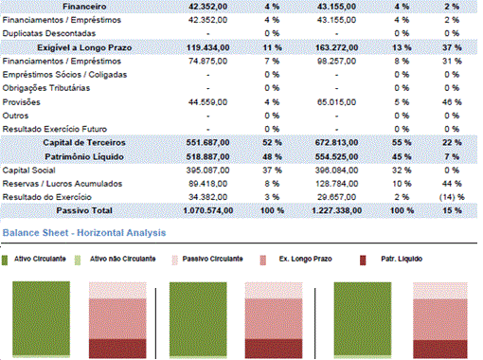Click the Ativo não Circulante legend swatch

[78, 261]
